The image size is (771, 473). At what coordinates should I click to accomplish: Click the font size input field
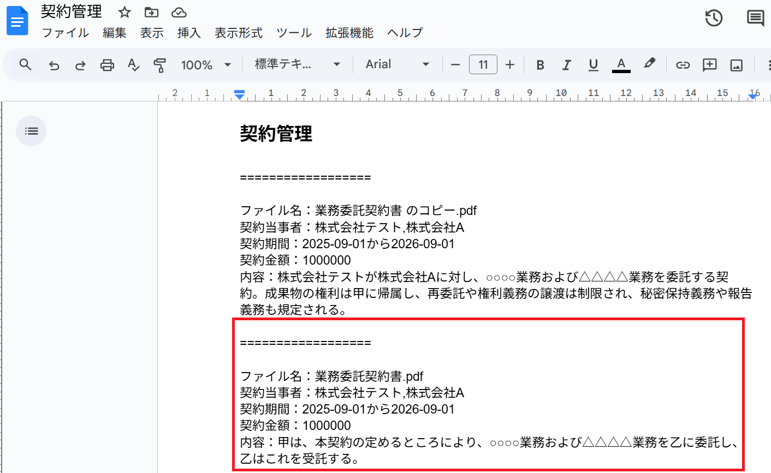[483, 65]
